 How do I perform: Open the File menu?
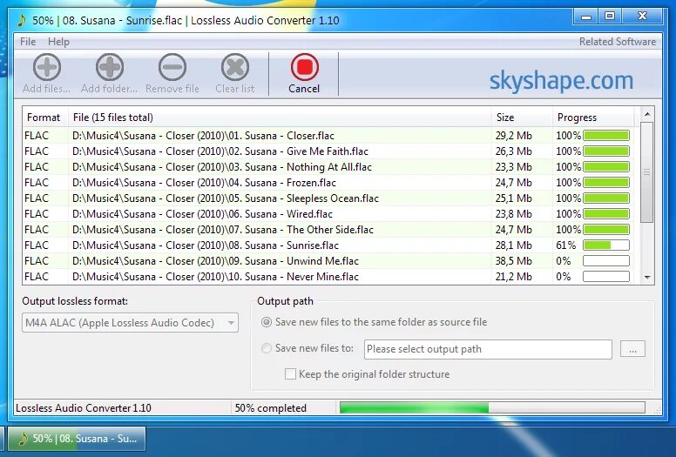coord(28,42)
